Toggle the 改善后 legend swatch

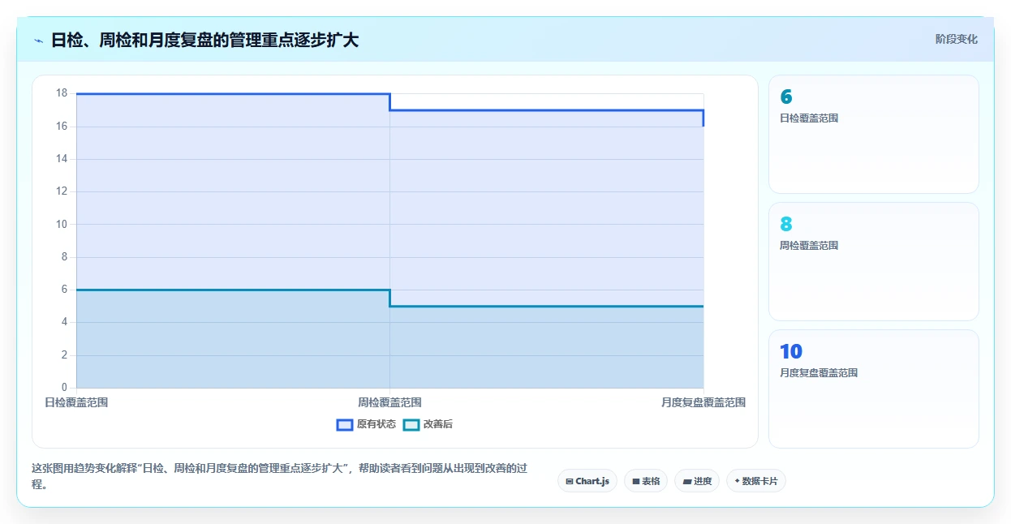tap(411, 424)
